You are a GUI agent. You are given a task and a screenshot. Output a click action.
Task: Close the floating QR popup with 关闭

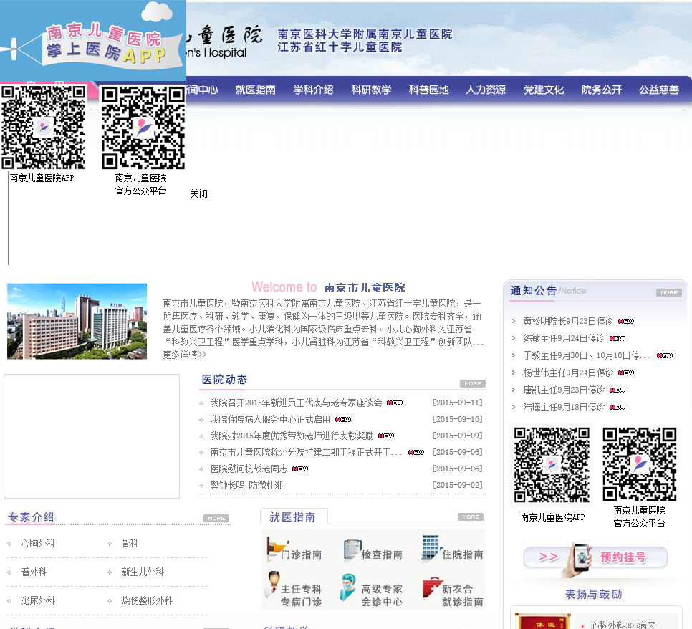[x=198, y=193]
